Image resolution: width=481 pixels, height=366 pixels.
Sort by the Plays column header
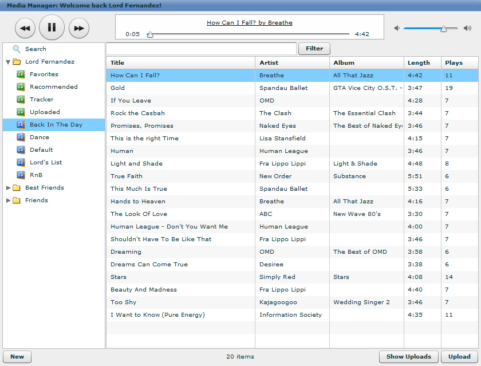459,63
